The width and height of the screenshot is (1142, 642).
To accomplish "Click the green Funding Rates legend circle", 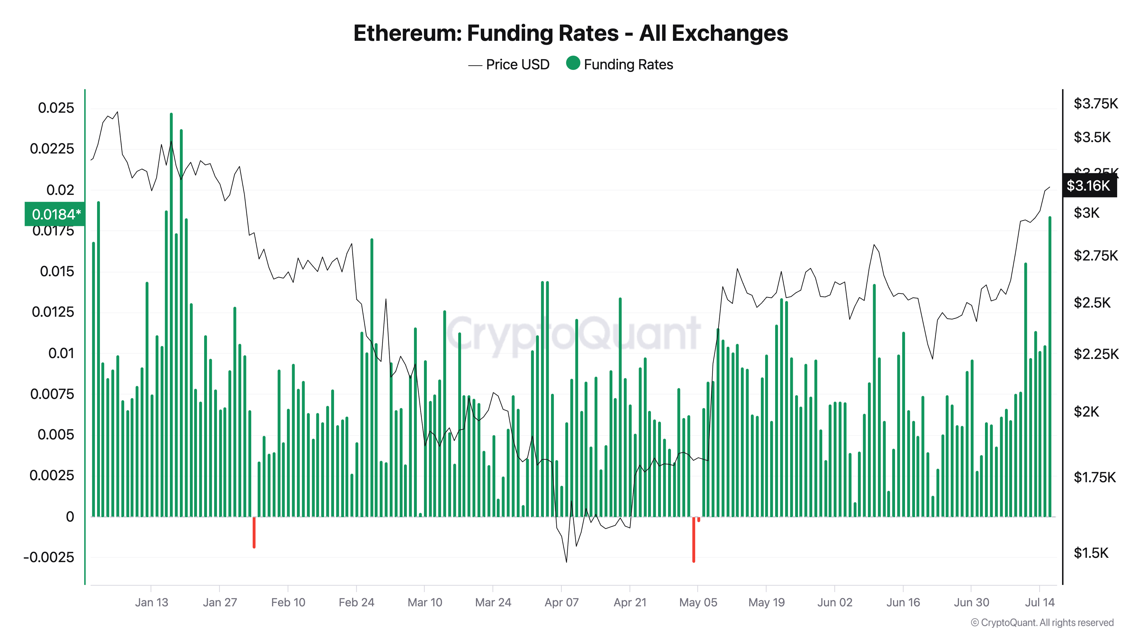I will [573, 63].
